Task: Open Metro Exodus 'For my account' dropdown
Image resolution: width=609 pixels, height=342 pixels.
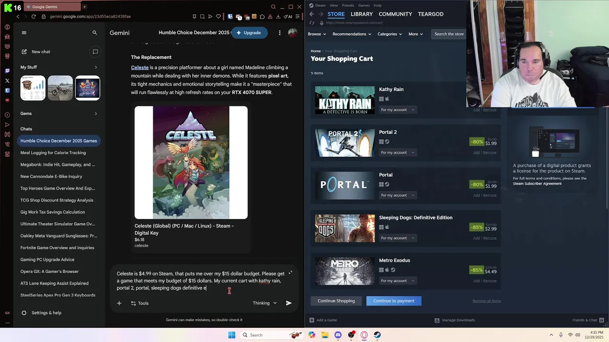Action: pos(398,281)
